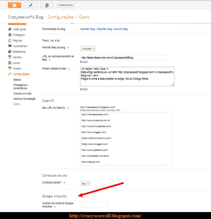Click Exportar blog link

105,29
